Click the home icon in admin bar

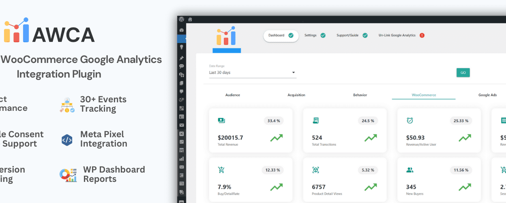click(190, 19)
